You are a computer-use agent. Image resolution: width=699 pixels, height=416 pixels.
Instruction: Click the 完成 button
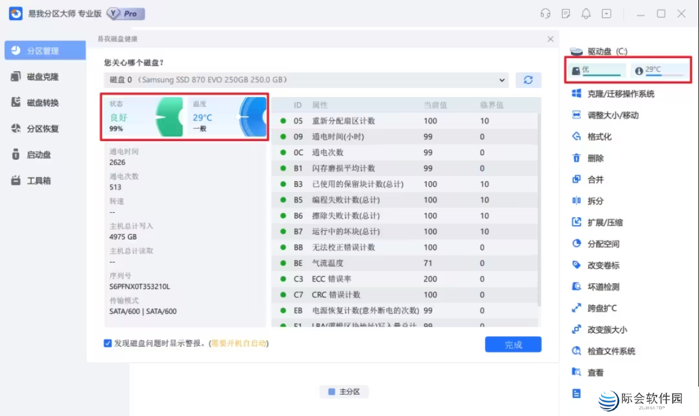(513, 345)
